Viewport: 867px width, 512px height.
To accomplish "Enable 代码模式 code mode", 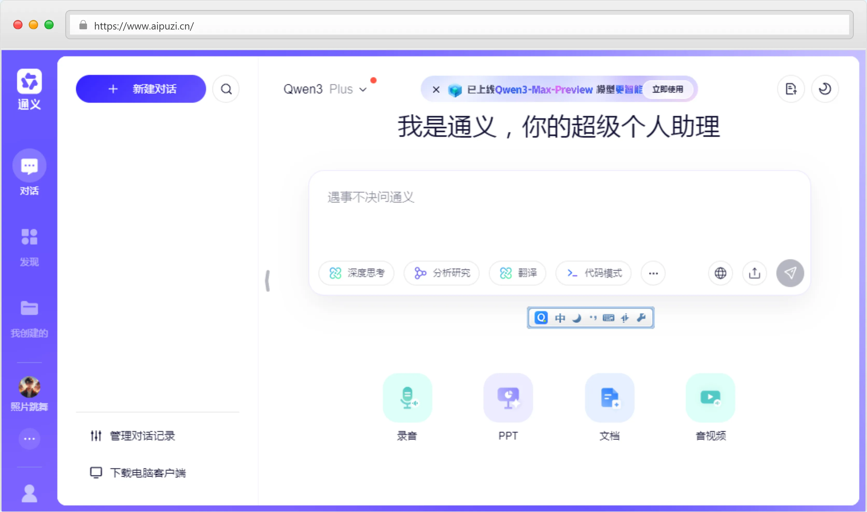I will point(594,273).
